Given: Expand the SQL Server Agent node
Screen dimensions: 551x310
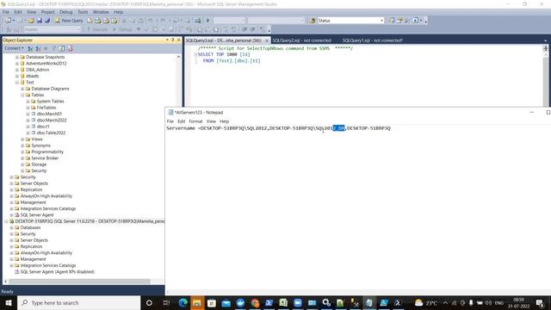Looking at the screenshot, I should pos(11,214).
